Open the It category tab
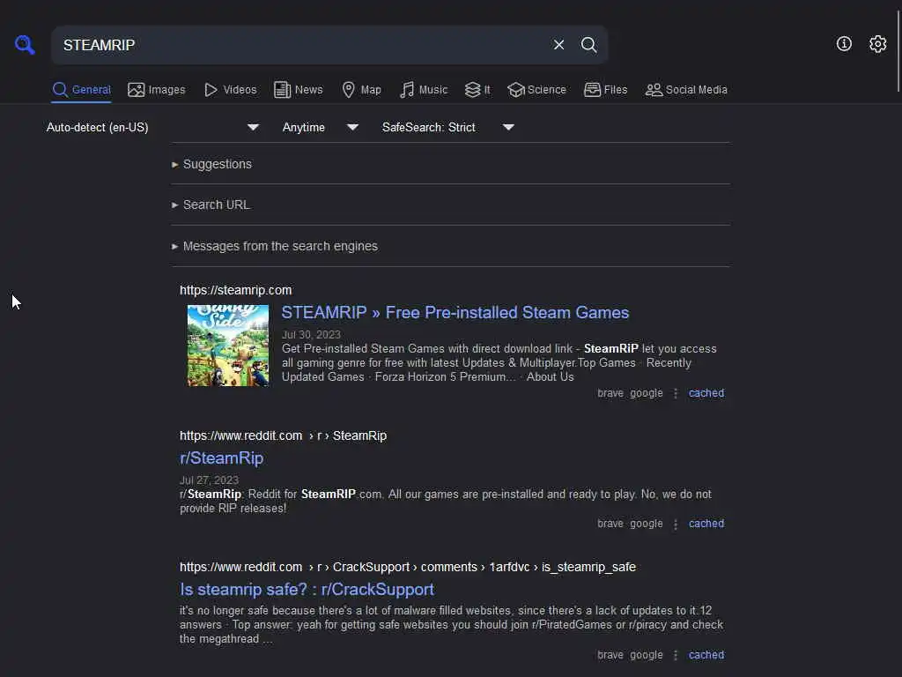Image resolution: width=902 pixels, height=677 pixels. [x=477, y=90]
